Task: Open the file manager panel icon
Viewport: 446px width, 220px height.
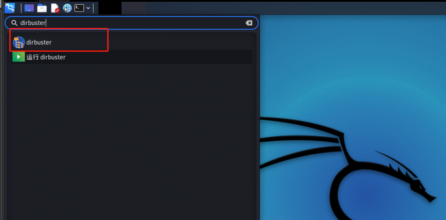Action: tap(42, 8)
